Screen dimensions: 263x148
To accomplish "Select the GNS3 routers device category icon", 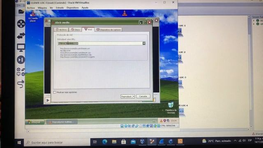I will (x=21, y=24).
